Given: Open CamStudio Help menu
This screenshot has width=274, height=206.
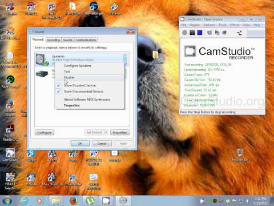Looking at the screenshot, I should (257, 25).
